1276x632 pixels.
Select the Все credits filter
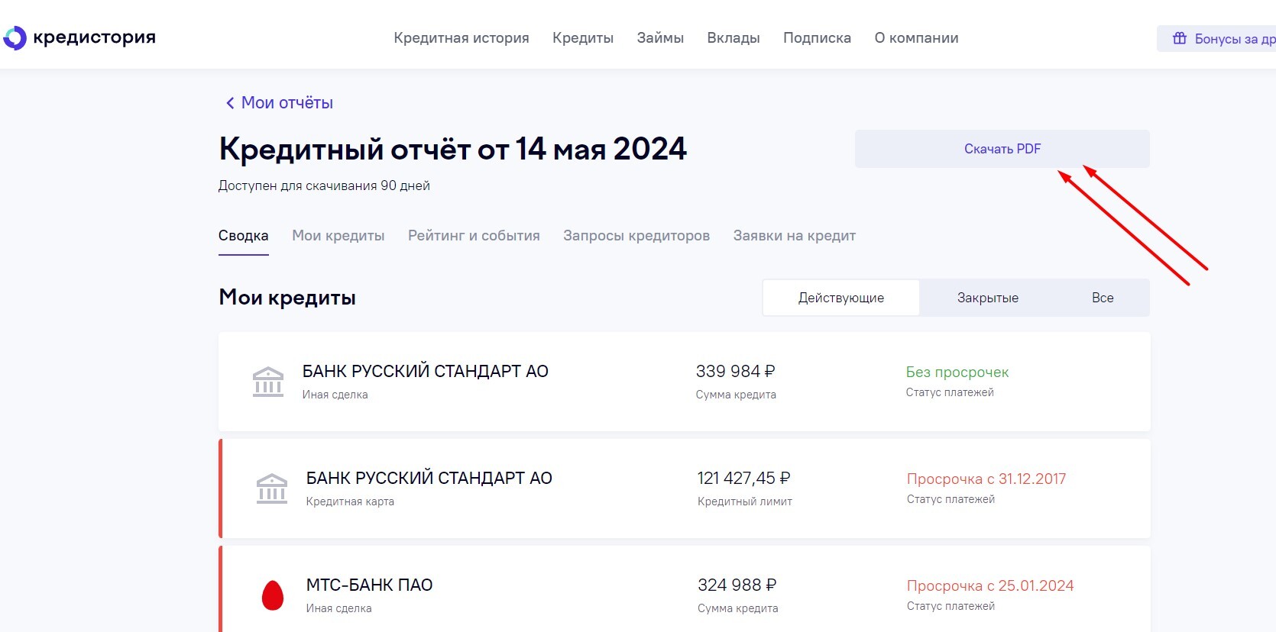(x=1102, y=298)
